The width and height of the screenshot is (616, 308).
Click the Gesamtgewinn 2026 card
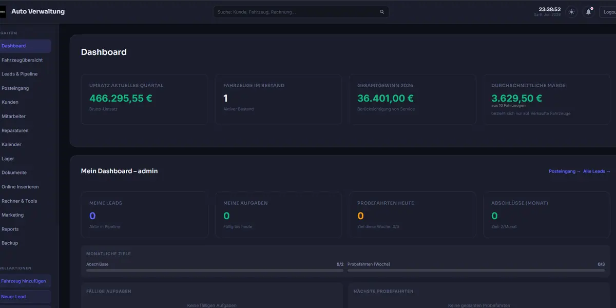412,100
